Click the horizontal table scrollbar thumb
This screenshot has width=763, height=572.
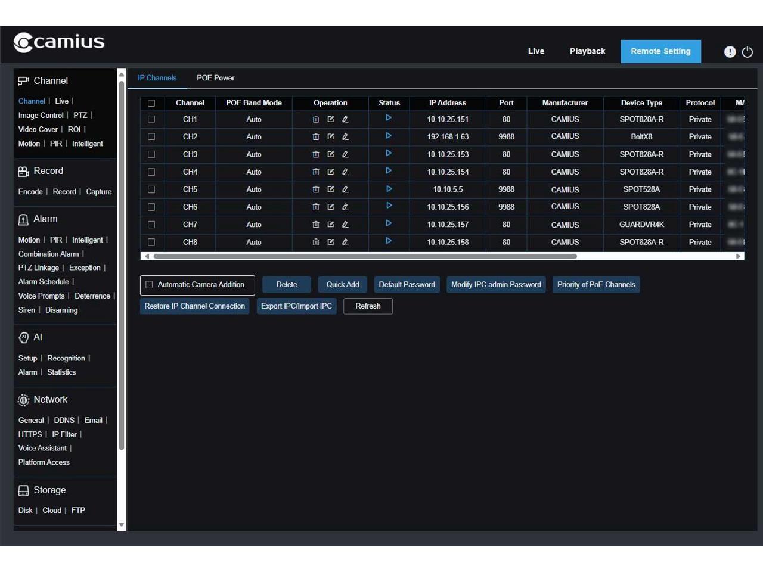pyautogui.click(x=365, y=256)
